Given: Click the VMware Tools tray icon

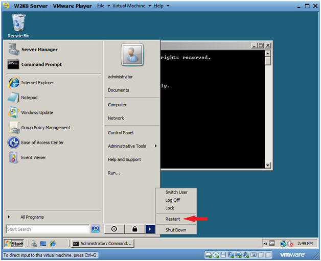Looking at the screenshot, I should point(272,243).
